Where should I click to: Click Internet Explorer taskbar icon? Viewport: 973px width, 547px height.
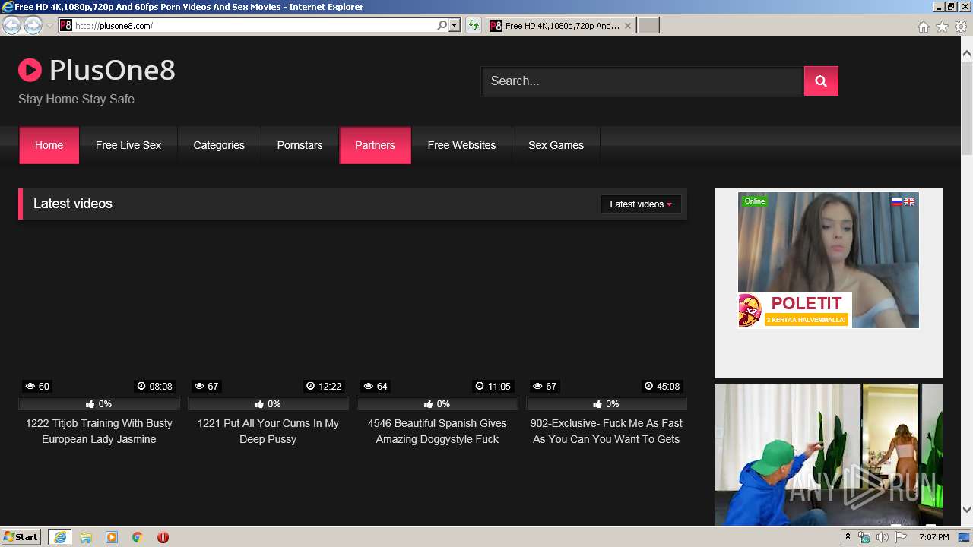coord(59,537)
